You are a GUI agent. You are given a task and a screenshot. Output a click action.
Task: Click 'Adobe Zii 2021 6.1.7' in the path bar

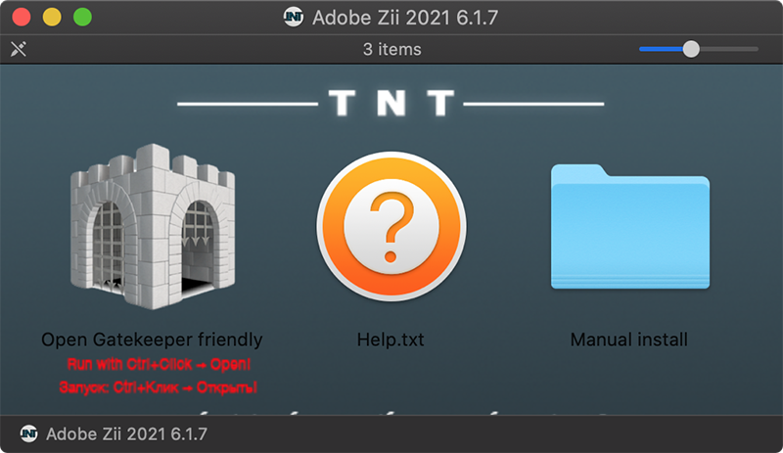pos(126,433)
